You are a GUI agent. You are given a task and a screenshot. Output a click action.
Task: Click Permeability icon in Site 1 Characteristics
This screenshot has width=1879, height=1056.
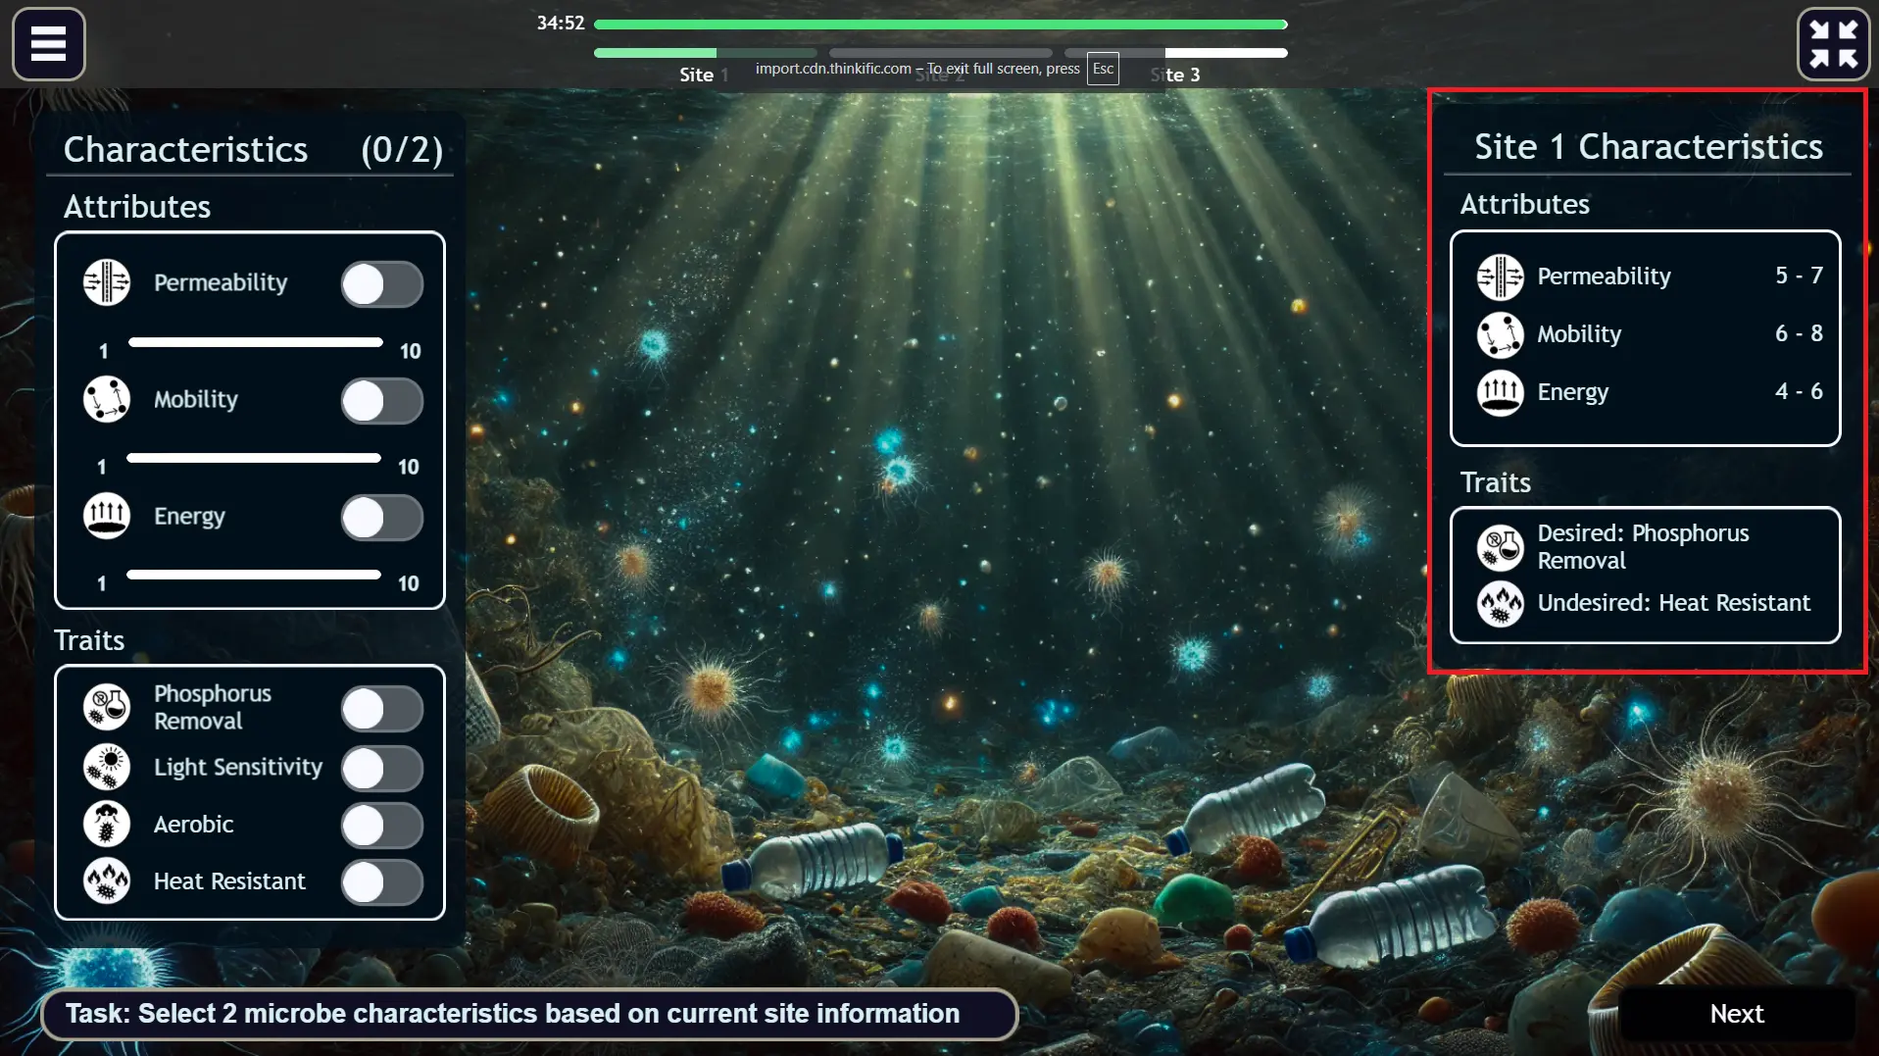1500,277
